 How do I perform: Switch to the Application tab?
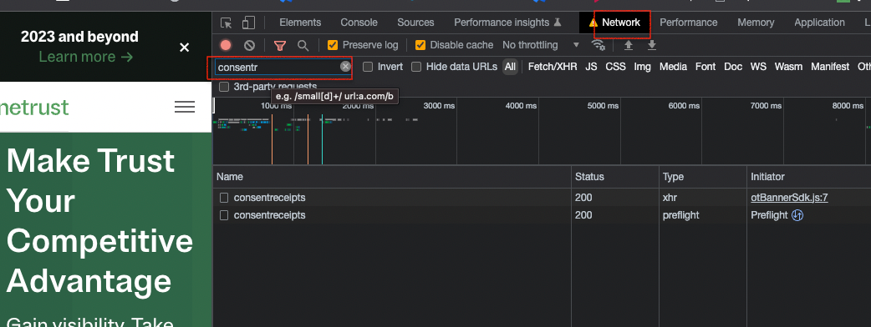(x=819, y=23)
